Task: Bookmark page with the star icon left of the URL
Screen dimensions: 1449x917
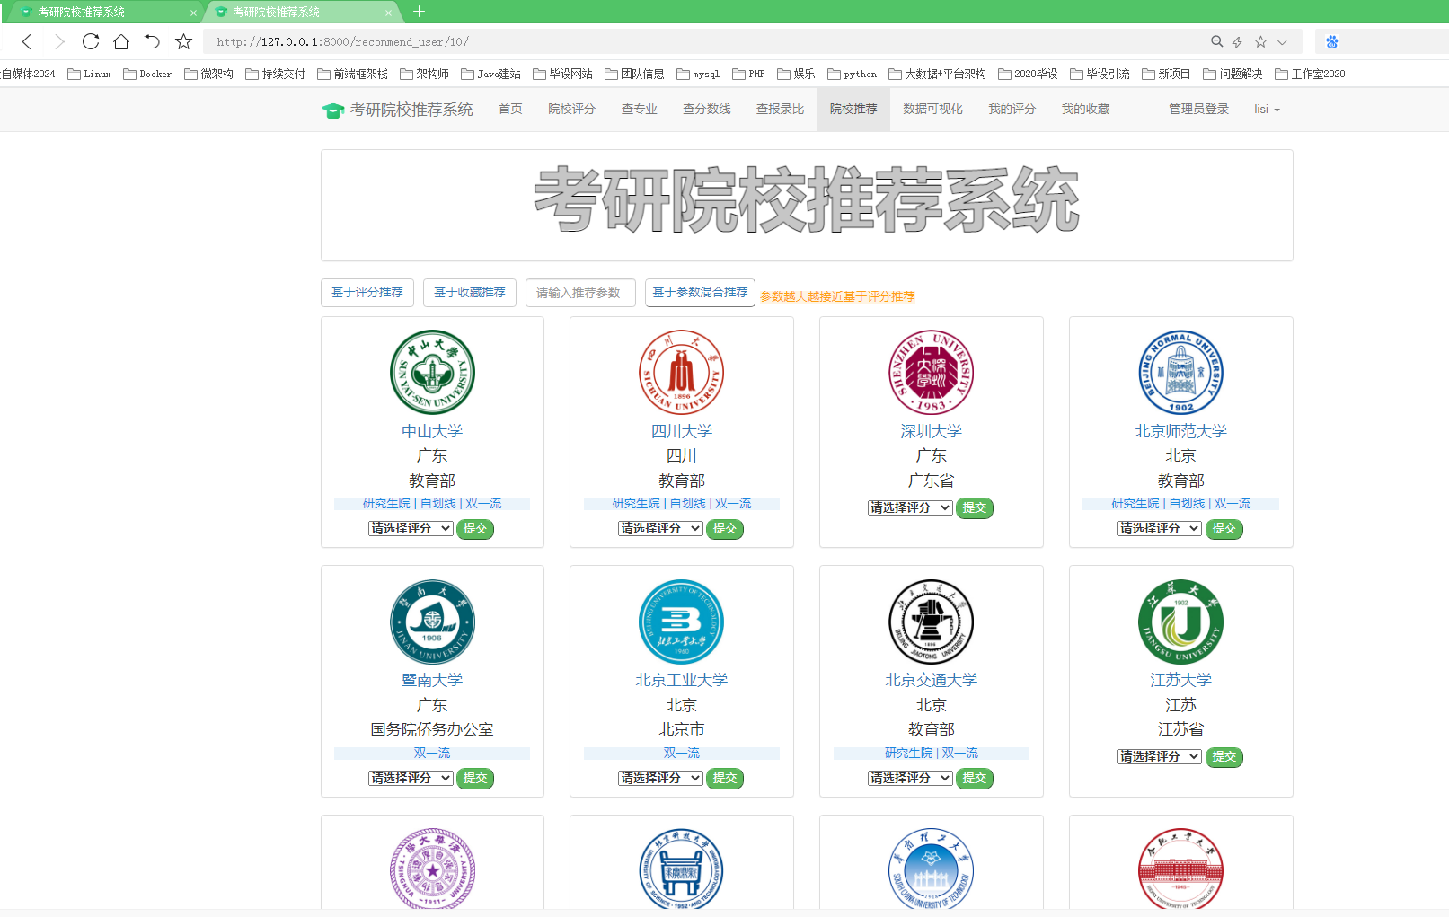Action: click(183, 41)
